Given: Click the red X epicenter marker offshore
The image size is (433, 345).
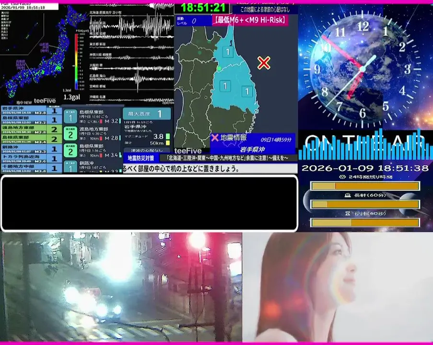Looking at the screenshot, I should [264, 63].
